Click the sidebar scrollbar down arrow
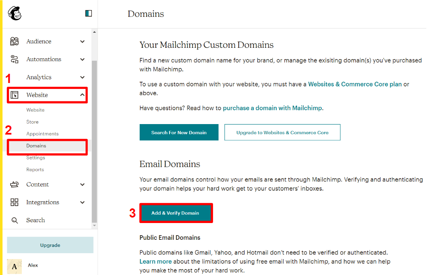427x275 pixels. coord(94,226)
